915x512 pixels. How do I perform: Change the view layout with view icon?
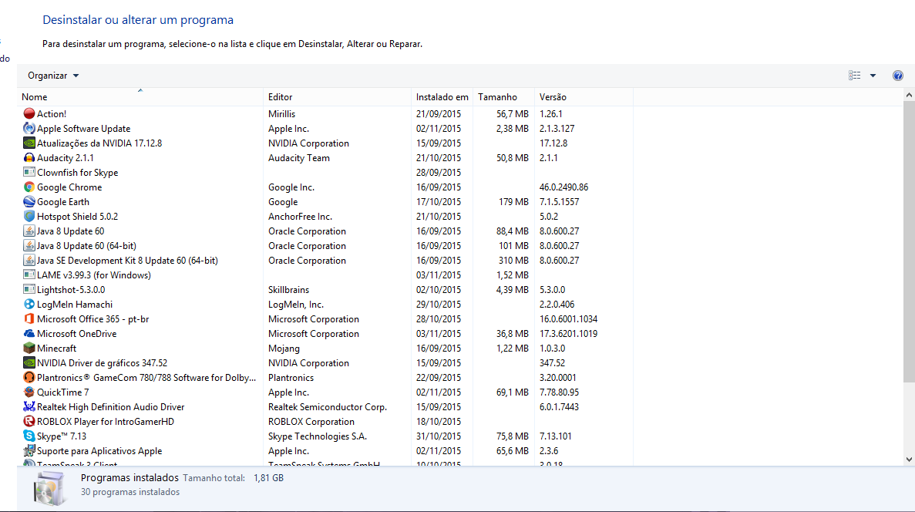pyautogui.click(x=854, y=76)
